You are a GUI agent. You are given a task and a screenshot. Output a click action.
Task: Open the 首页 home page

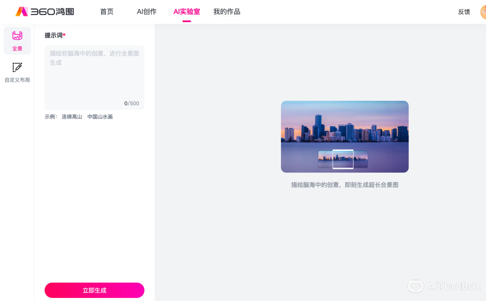pos(107,11)
